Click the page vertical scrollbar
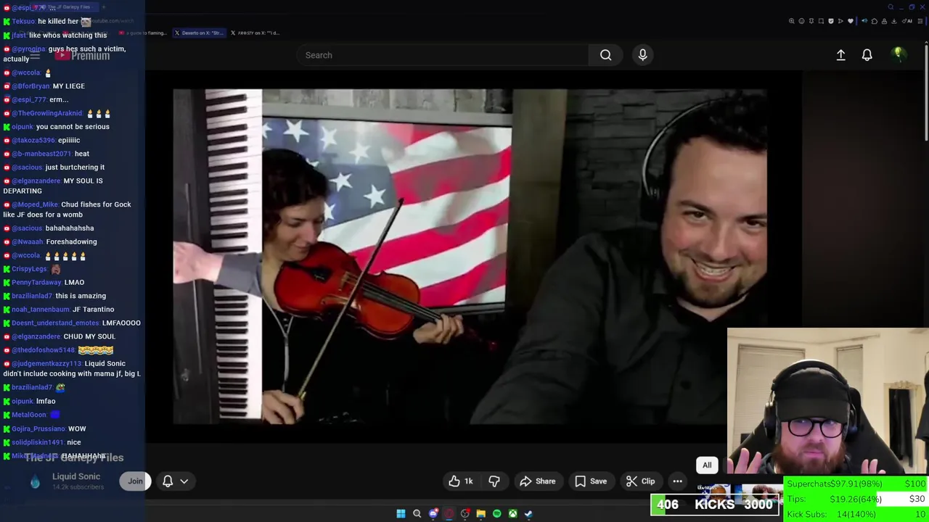The width and height of the screenshot is (929, 522). 926,93
